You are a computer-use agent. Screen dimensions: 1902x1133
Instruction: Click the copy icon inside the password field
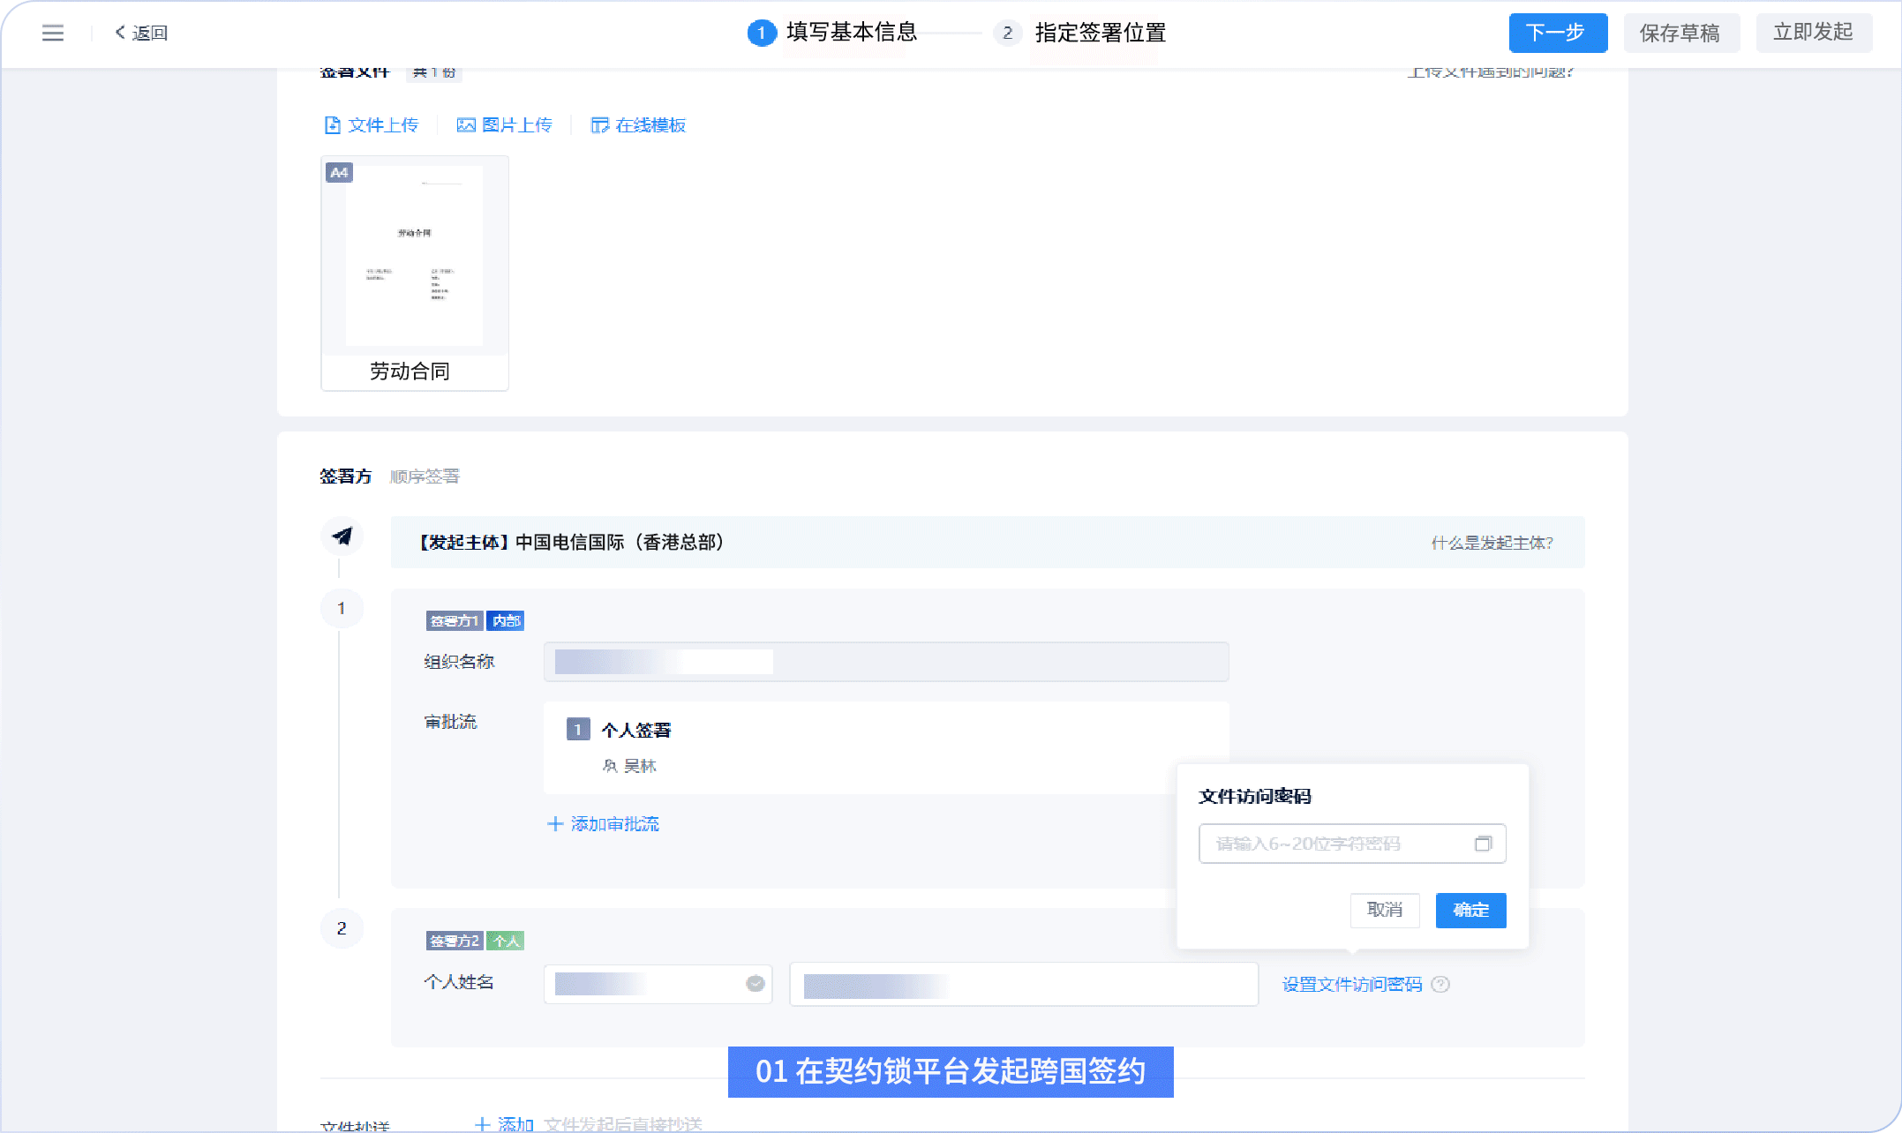coord(1485,844)
